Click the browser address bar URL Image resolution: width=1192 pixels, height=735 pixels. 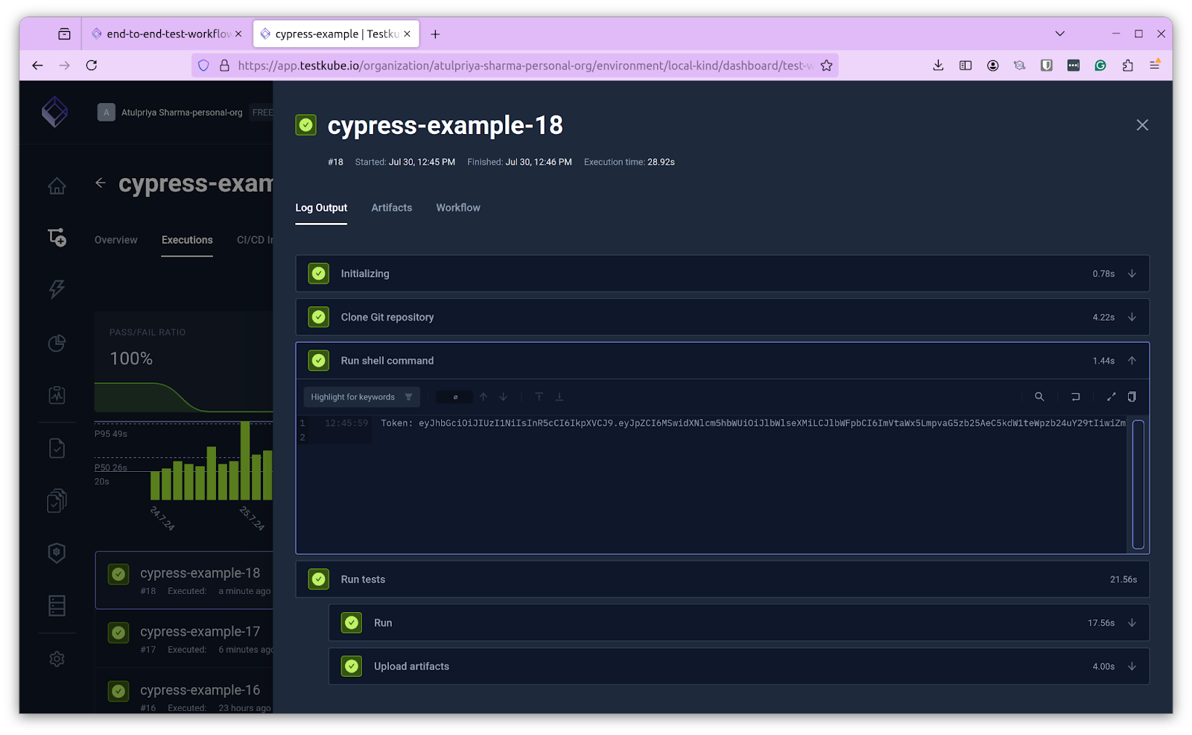(x=525, y=66)
